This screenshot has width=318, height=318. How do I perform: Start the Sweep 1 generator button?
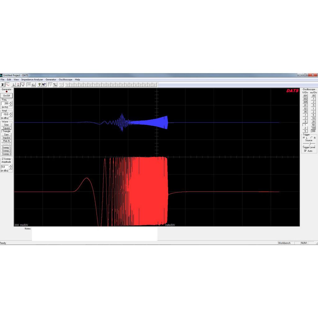tap(6, 148)
